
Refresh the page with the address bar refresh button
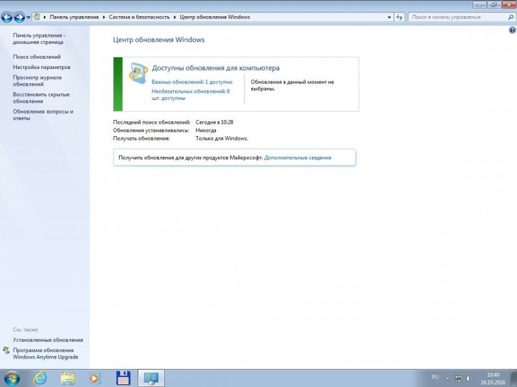point(399,17)
